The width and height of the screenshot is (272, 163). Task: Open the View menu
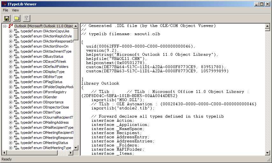tap(15, 10)
